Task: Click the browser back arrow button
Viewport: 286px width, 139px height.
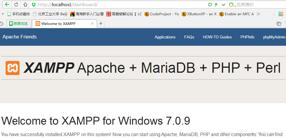Action: point(7,5)
